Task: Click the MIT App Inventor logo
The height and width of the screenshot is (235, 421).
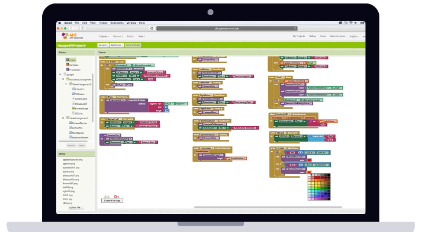Action: coord(72,36)
